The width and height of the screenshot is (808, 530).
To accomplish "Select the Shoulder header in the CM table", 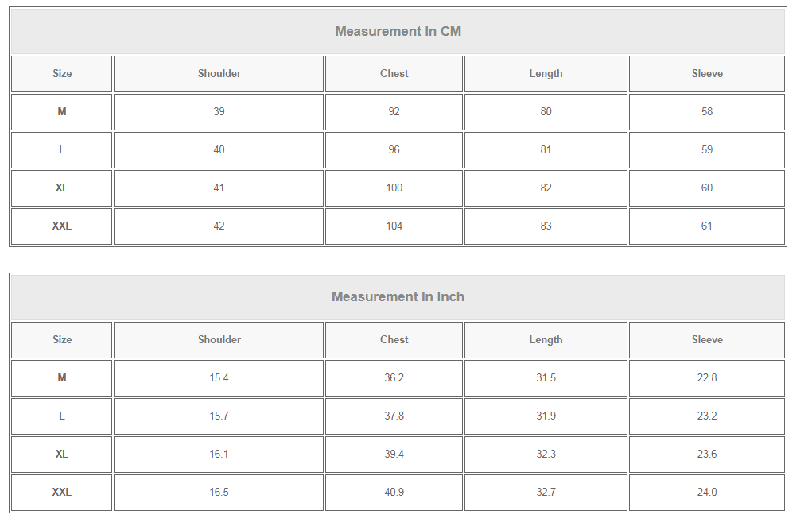I will coord(219,73).
